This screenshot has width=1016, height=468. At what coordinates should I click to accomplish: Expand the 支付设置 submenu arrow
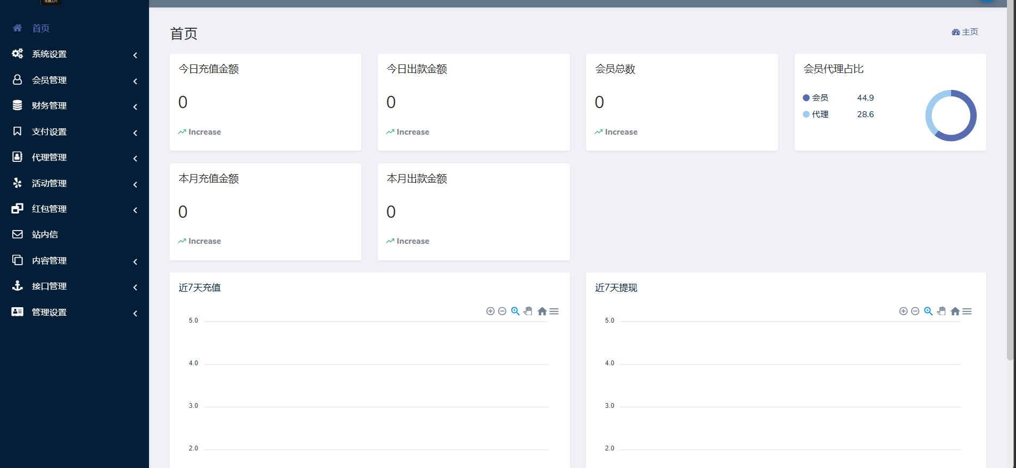click(x=135, y=133)
